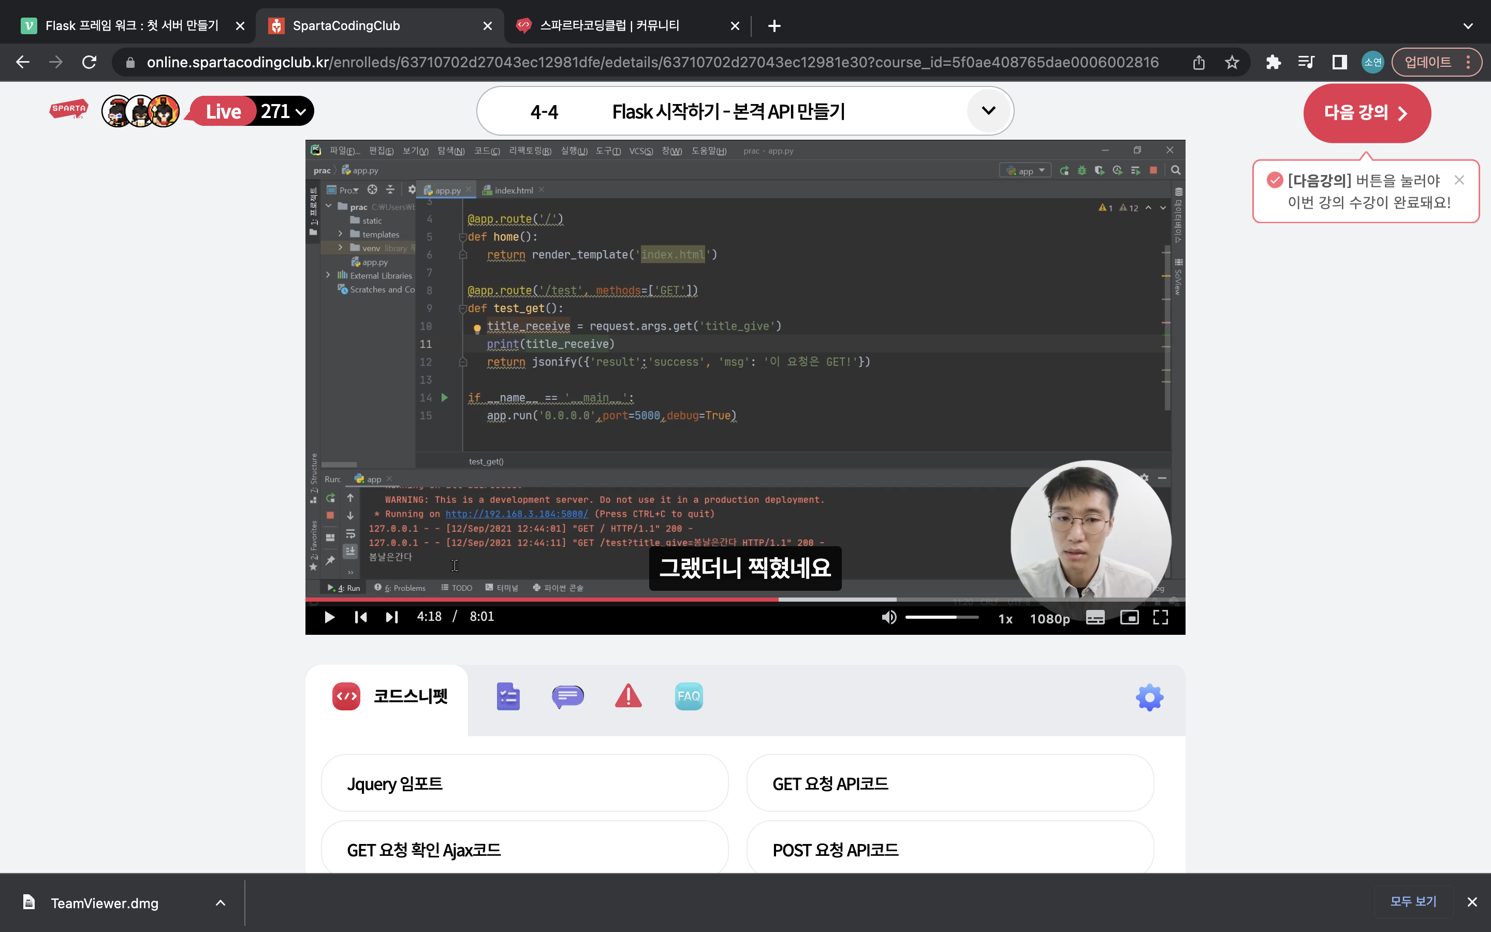This screenshot has width=1491, height=932.
Task: Toggle picture-in-picture mode
Action: point(1129,618)
